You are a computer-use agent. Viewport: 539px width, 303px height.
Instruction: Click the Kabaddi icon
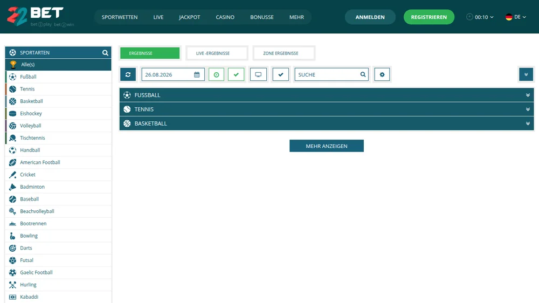13,297
